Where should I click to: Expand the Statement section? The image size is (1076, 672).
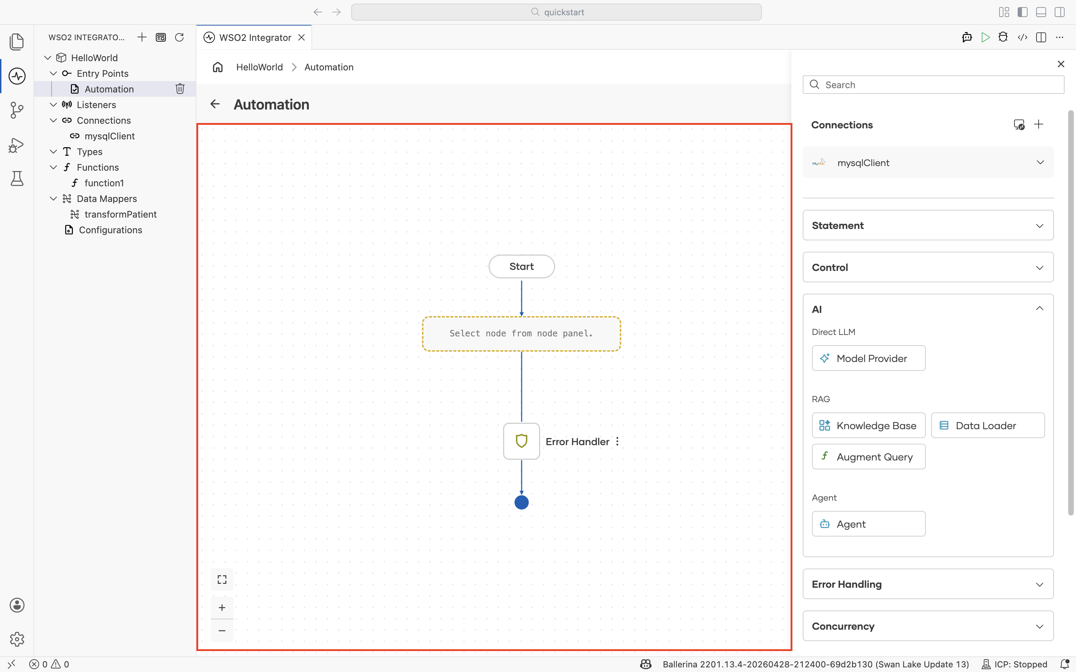[x=928, y=225]
